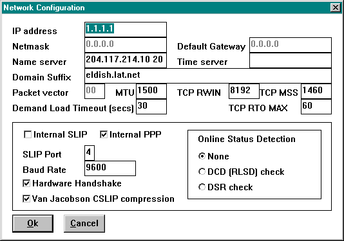Click the TCP MSS field showing 1460

(x=316, y=91)
